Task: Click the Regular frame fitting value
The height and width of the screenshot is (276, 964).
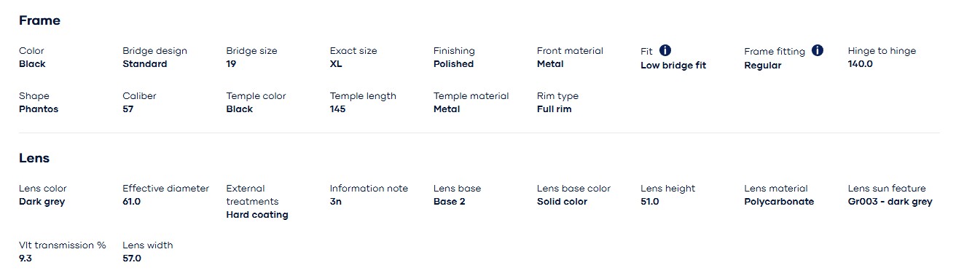Action: click(763, 66)
